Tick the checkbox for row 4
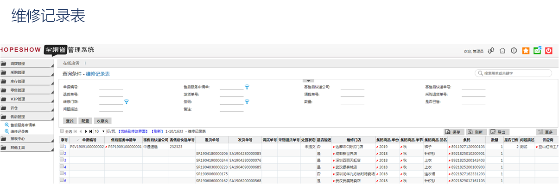Image resolution: width=559 pixels, height=184 pixels. click(62, 167)
